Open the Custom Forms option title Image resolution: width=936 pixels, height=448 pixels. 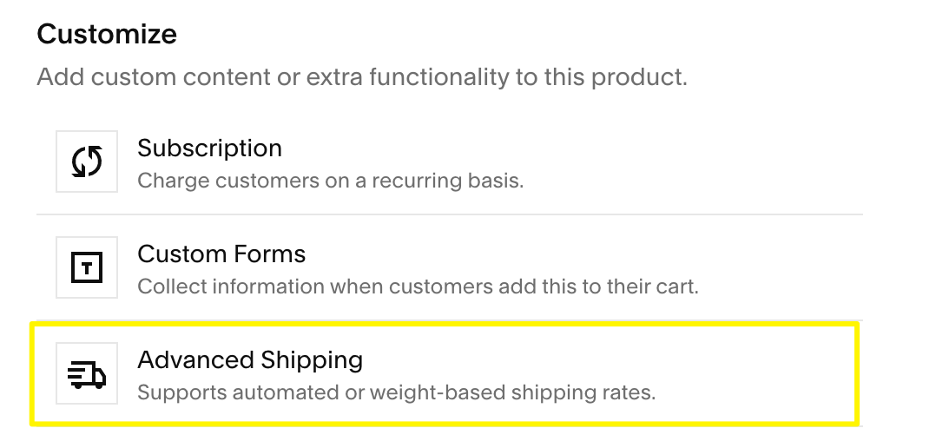[221, 254]
